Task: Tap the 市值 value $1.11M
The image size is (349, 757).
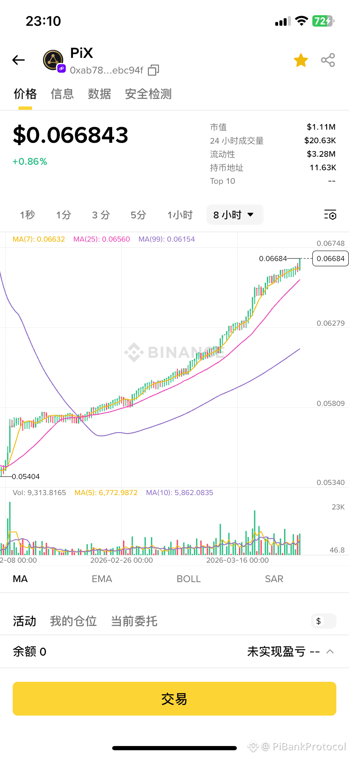Action: [x=321, y=127]
